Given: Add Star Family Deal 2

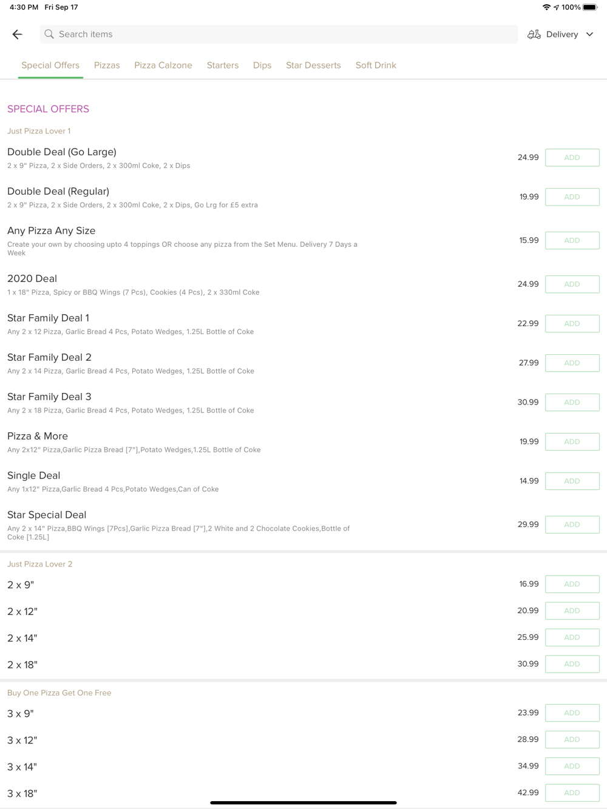Looking at the screenshot, I should 572,363.
